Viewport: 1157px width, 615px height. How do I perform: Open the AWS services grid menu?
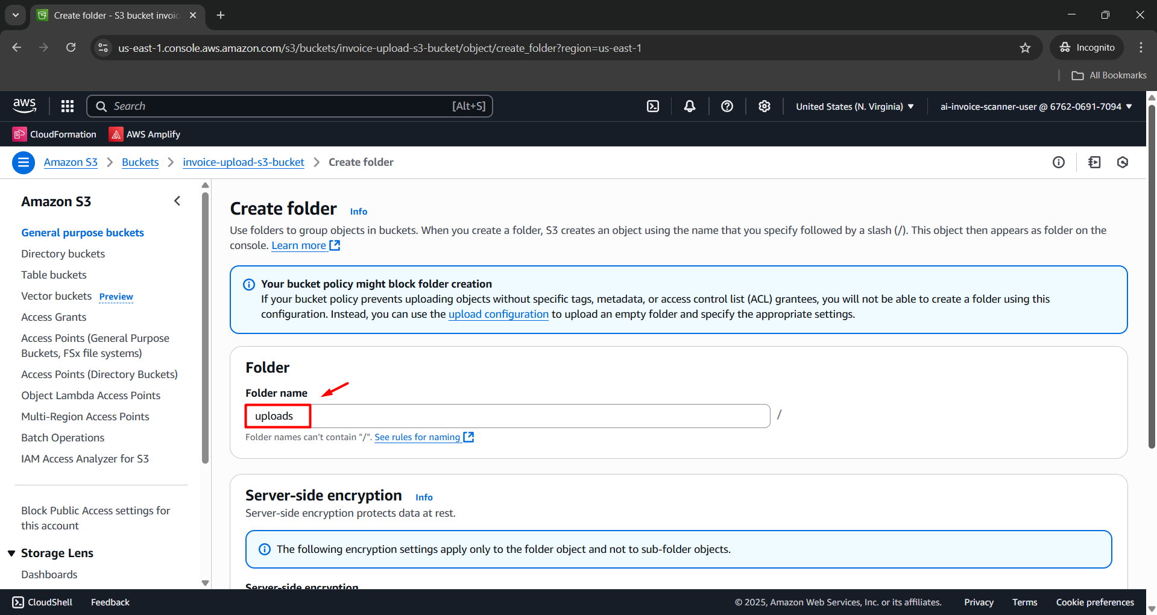pyautogui.click(x=67, y=106)
